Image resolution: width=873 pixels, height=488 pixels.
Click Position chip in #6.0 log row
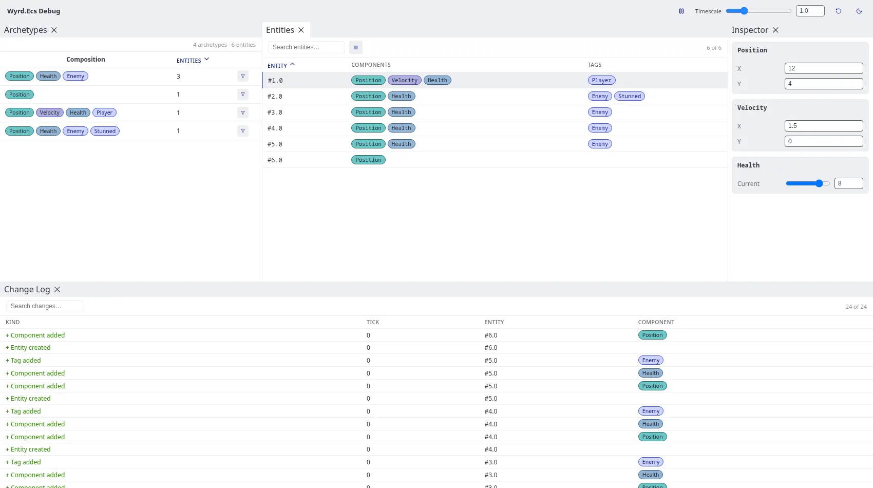pos(652,335)
